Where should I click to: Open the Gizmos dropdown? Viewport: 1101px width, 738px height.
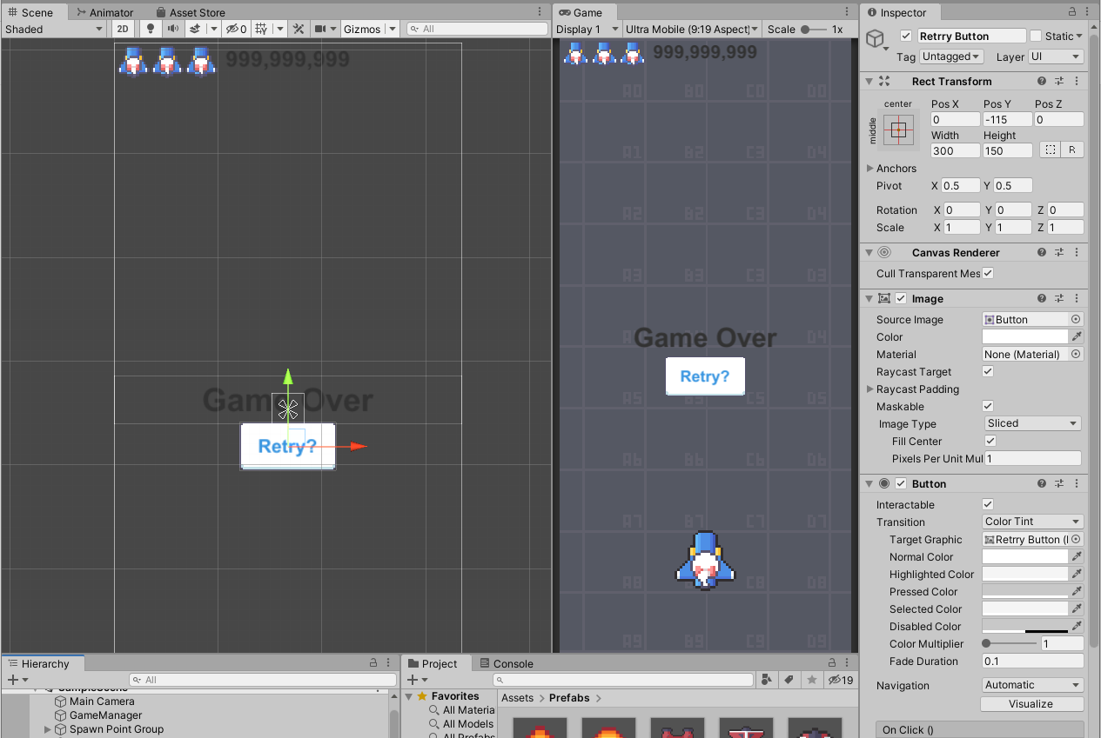point(370,29)
